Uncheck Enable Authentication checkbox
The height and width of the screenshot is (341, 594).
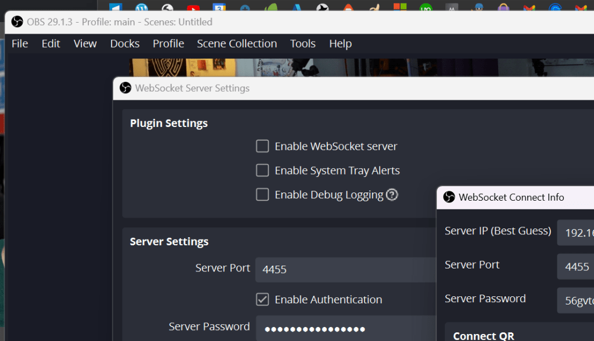click(262, 299)
